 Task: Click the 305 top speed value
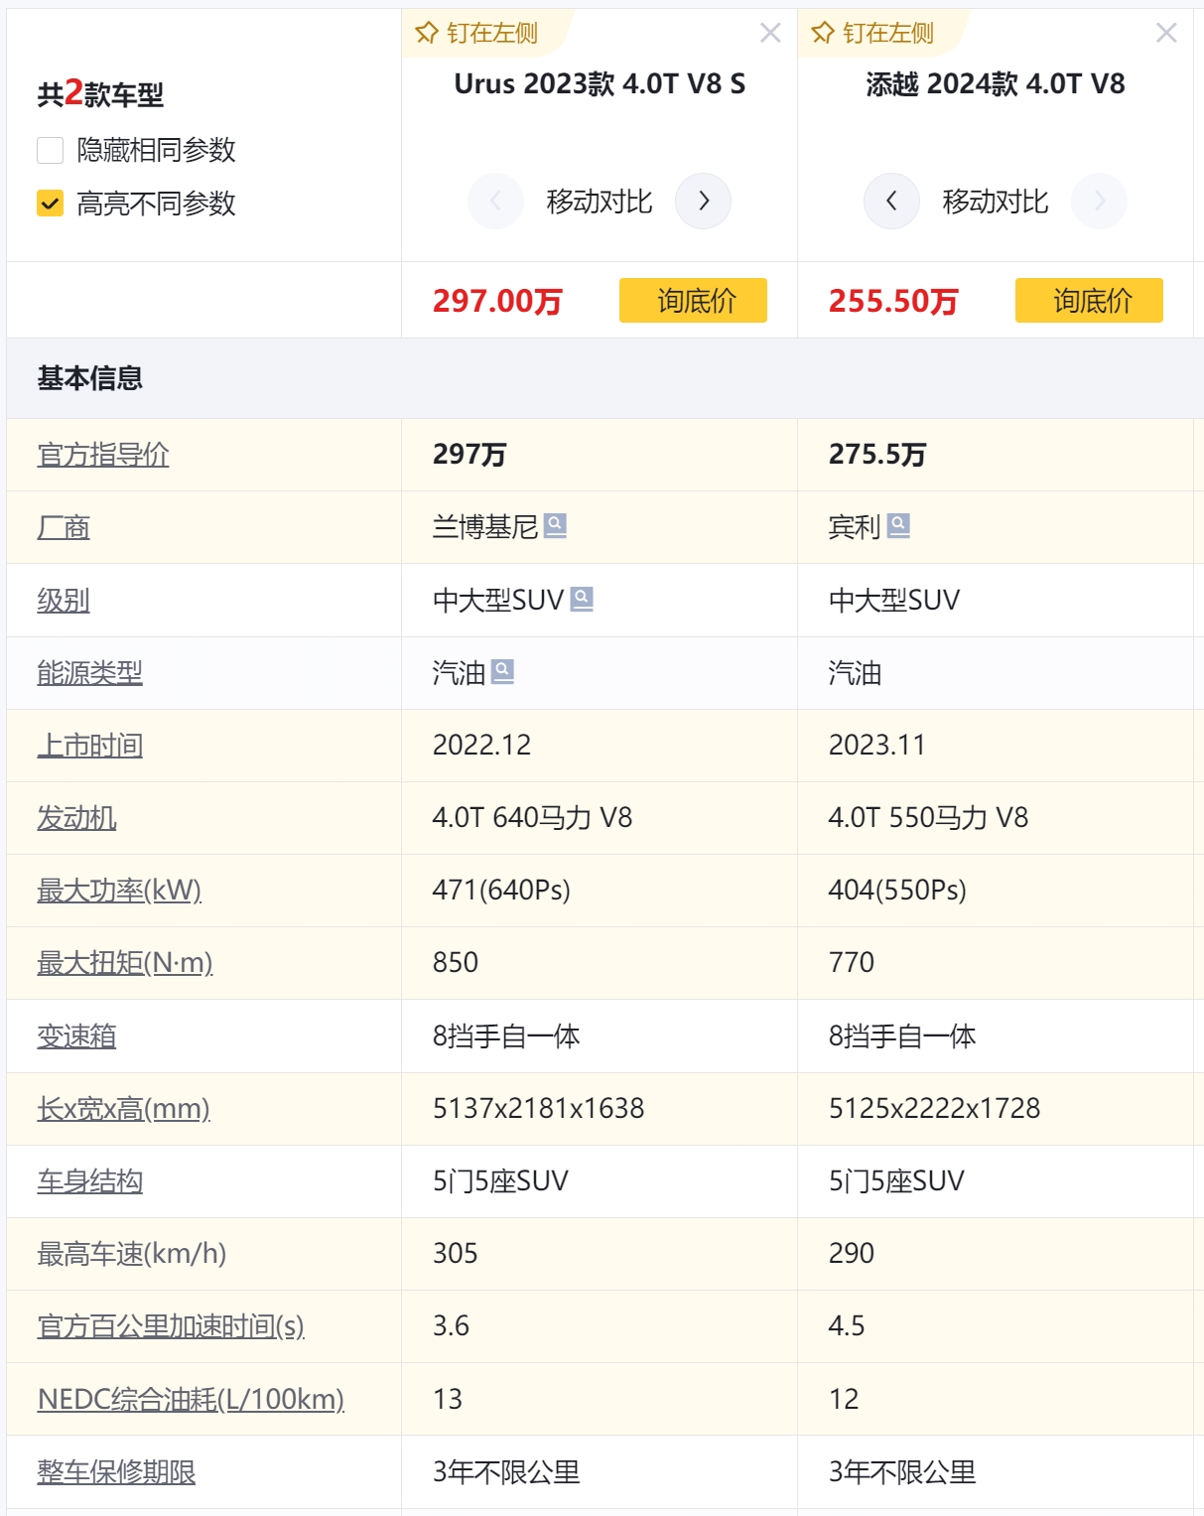(456, 1254)
